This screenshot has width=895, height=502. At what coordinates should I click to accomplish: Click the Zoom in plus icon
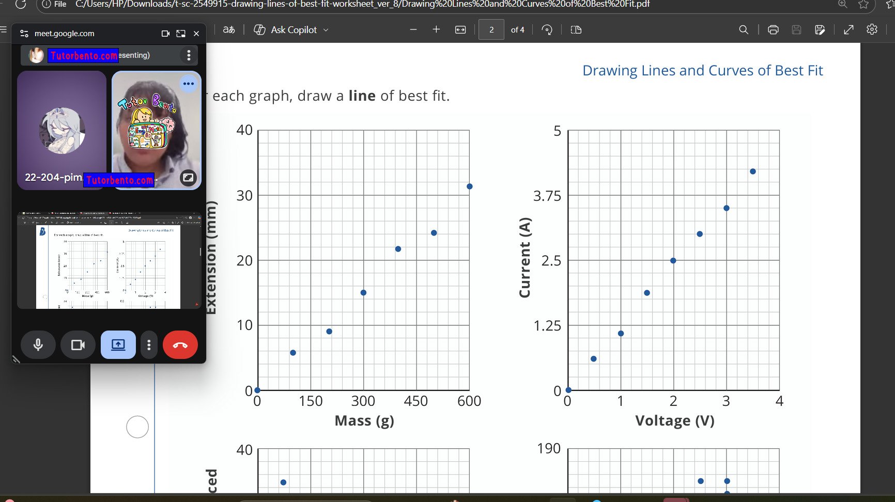coord(436,30)
